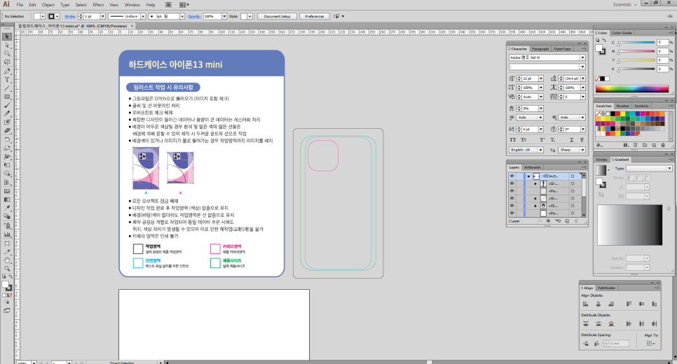677x364 pixels.
Task: Toggle visibility of first <Pa...> sublayer
Action: click(512, 191)
